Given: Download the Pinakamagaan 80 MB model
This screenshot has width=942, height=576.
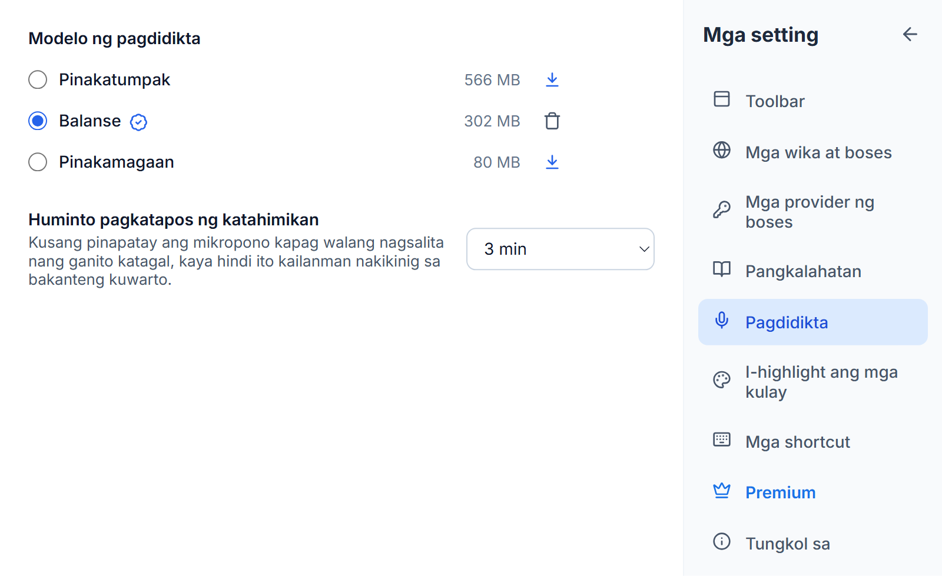Looking at the screenshot, I should 552,162.
